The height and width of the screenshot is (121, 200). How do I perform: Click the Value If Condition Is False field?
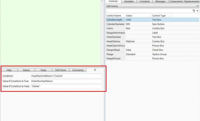(66, 86)
